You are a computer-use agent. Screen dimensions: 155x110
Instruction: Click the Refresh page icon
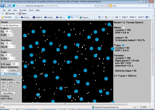pos(102,6)
